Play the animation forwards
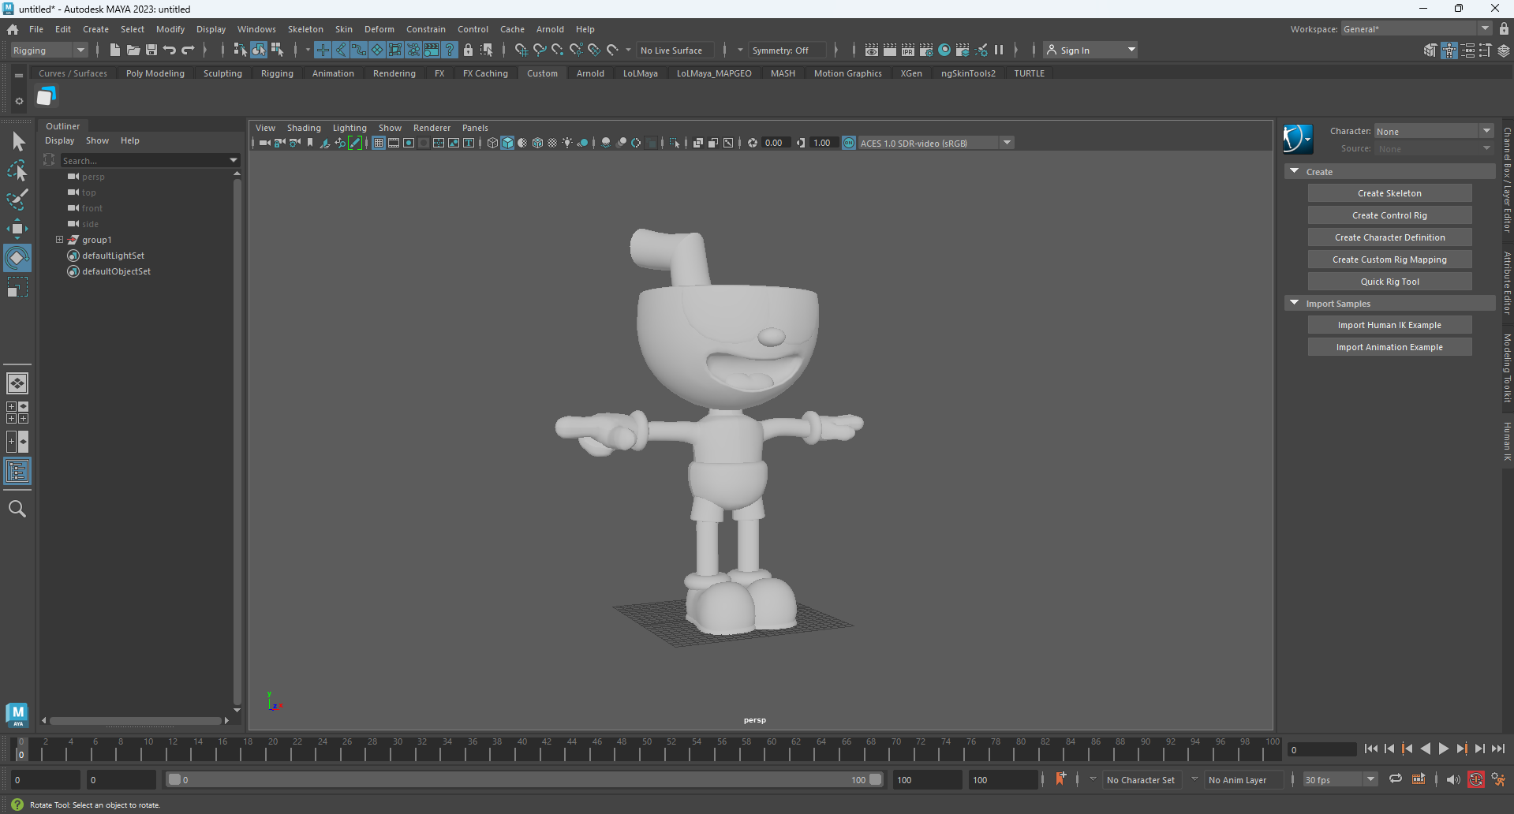The width and height of the screenshot is (1514, 814). point(1444,749)
